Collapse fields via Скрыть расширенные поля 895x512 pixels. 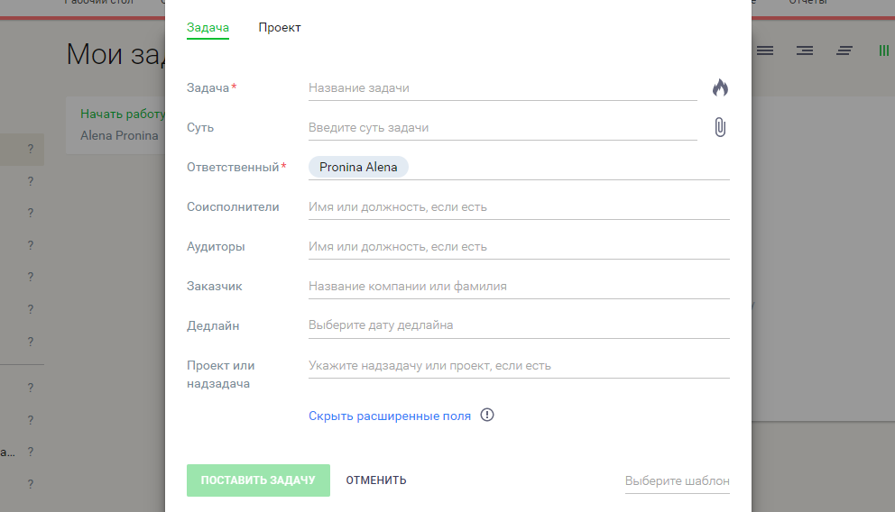pyautogui.click(x=390, y=416)
